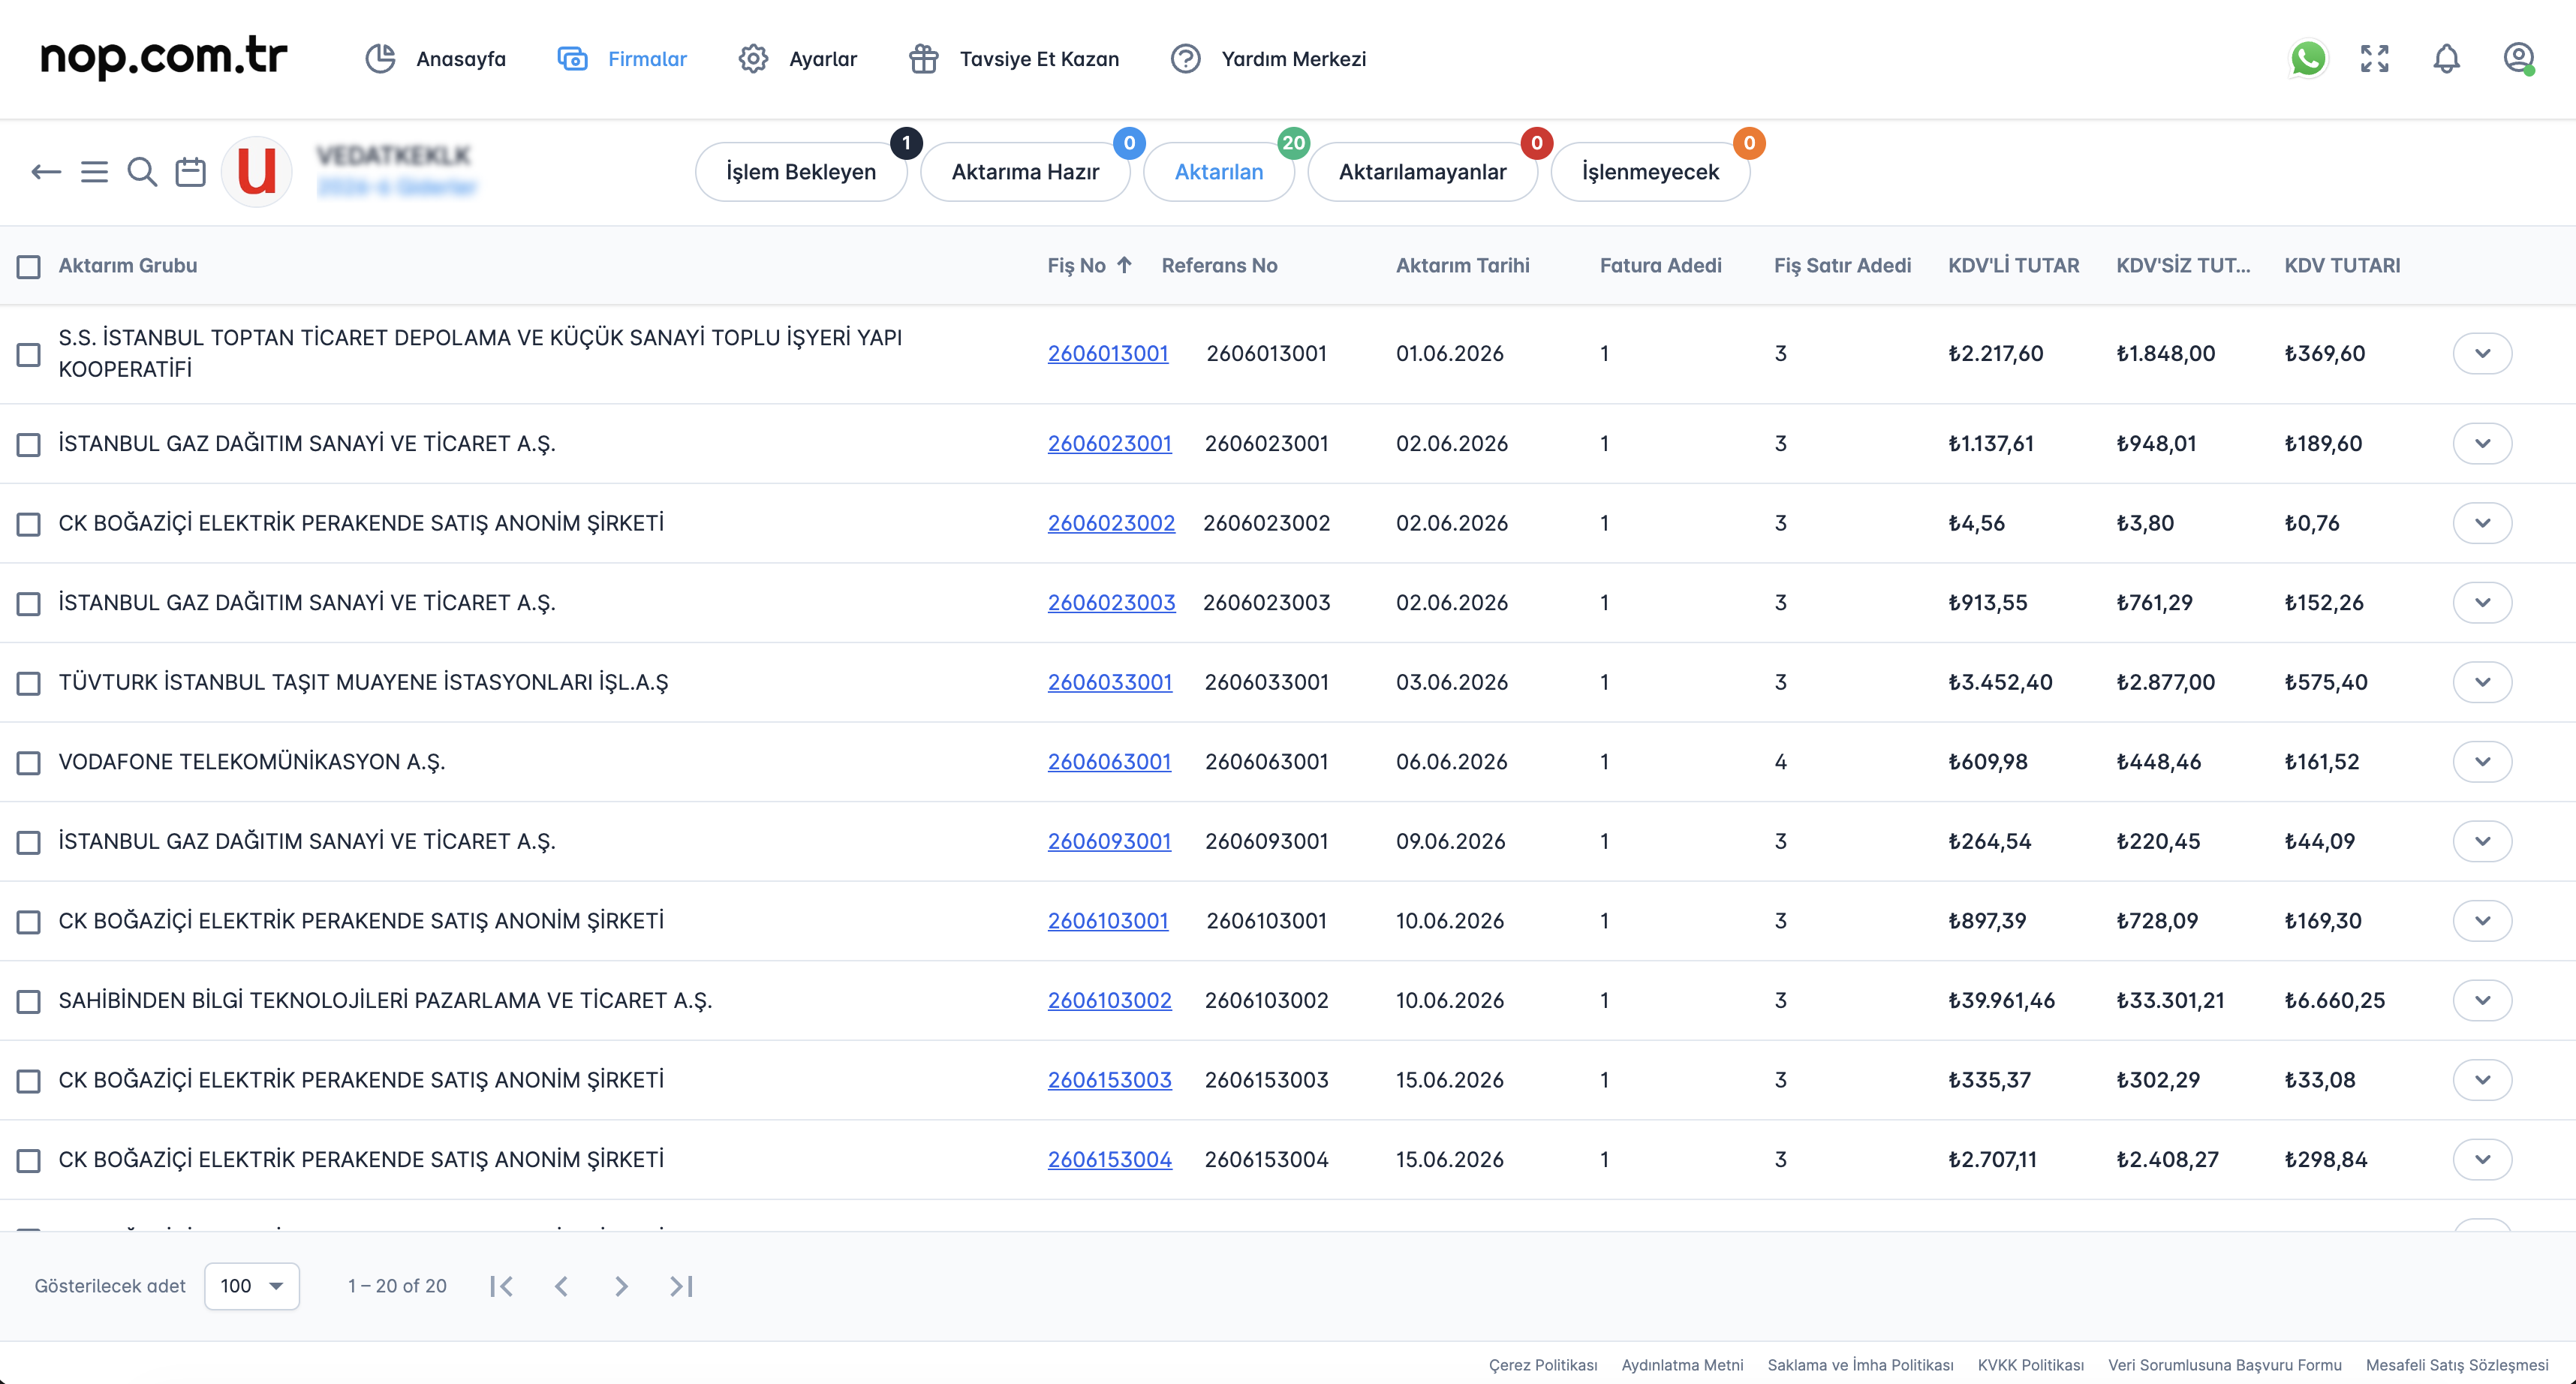The image size is (2576, 1384).
Task: Open Firmalar in top navigation
Action: point(622,59)
